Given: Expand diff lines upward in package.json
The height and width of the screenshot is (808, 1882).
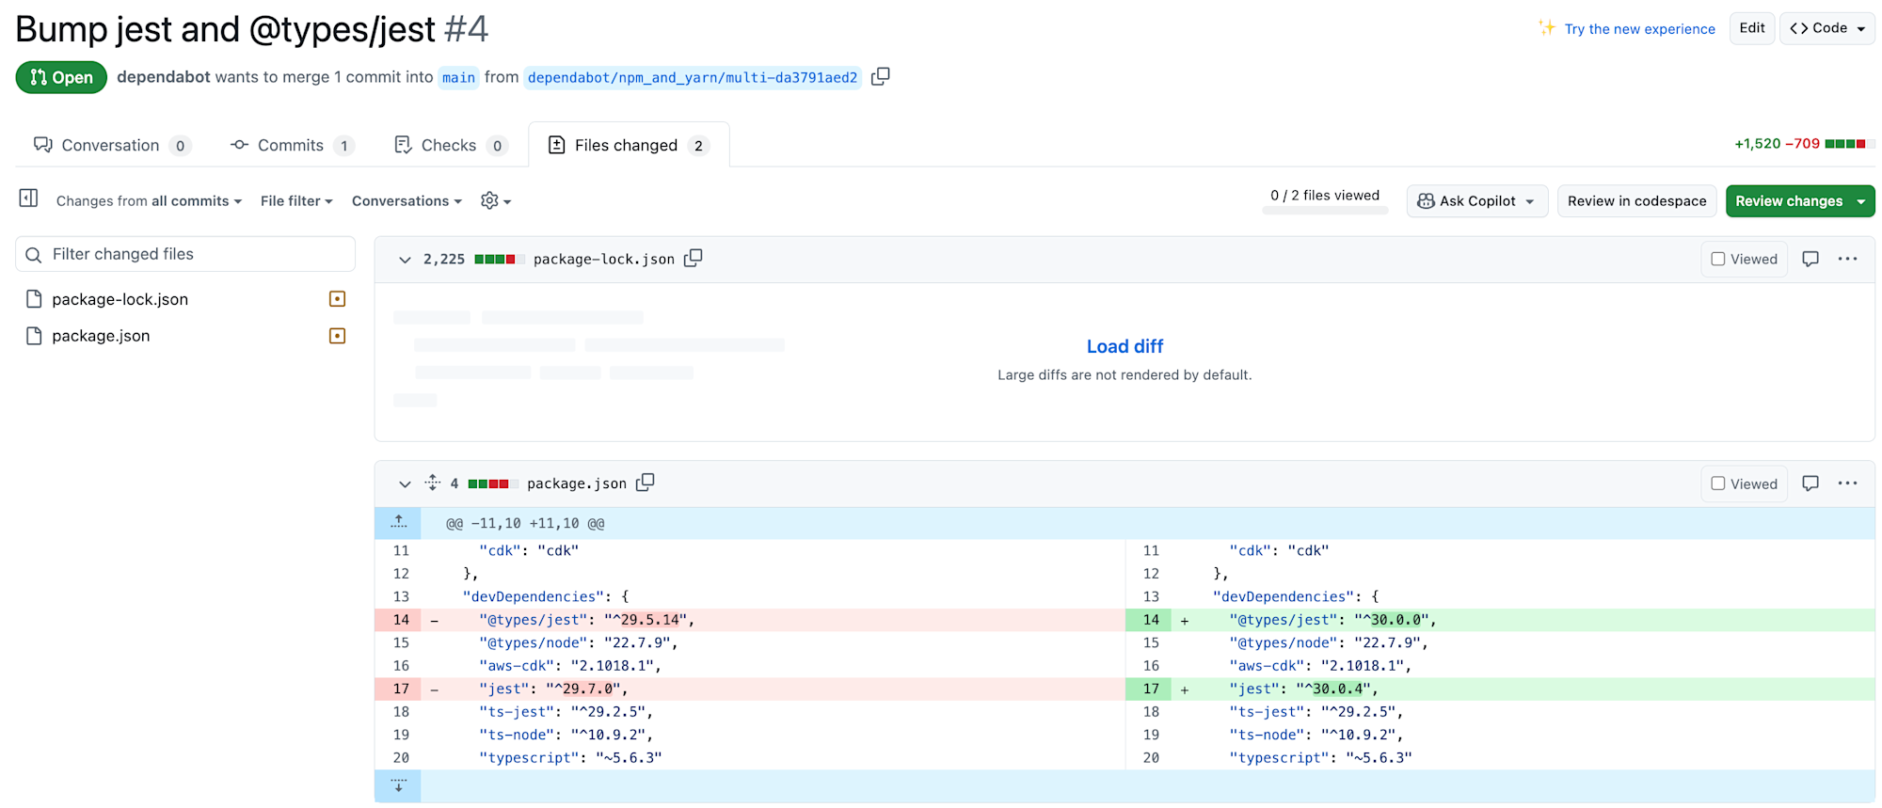Looking at the screenshot, I should click(x=398, y=523).
